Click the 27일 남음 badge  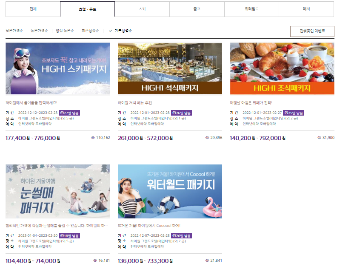tap(69, 113)
